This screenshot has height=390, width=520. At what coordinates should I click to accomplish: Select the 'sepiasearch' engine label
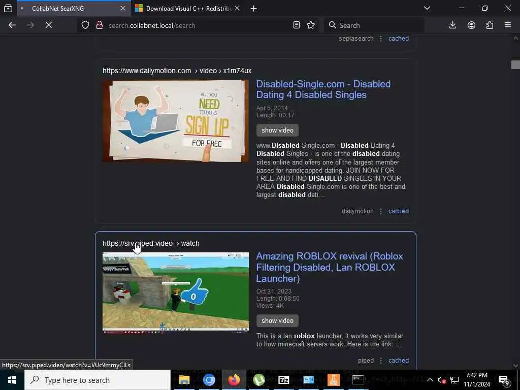(x=356, y=39)
